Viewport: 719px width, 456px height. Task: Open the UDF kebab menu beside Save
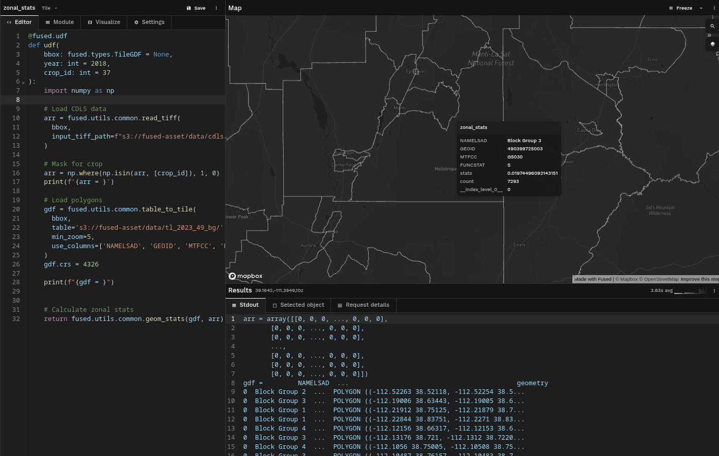tap(216, 8)
